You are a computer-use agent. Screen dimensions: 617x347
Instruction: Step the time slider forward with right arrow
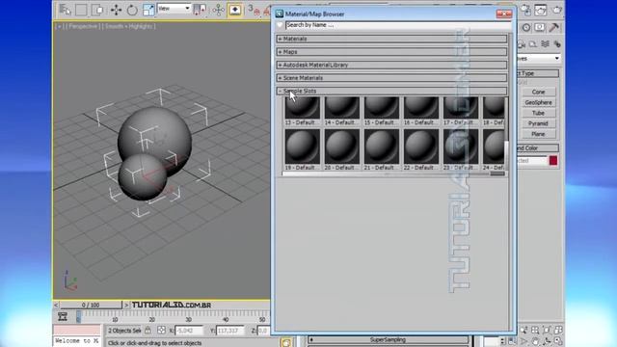(x=126, y=305)
